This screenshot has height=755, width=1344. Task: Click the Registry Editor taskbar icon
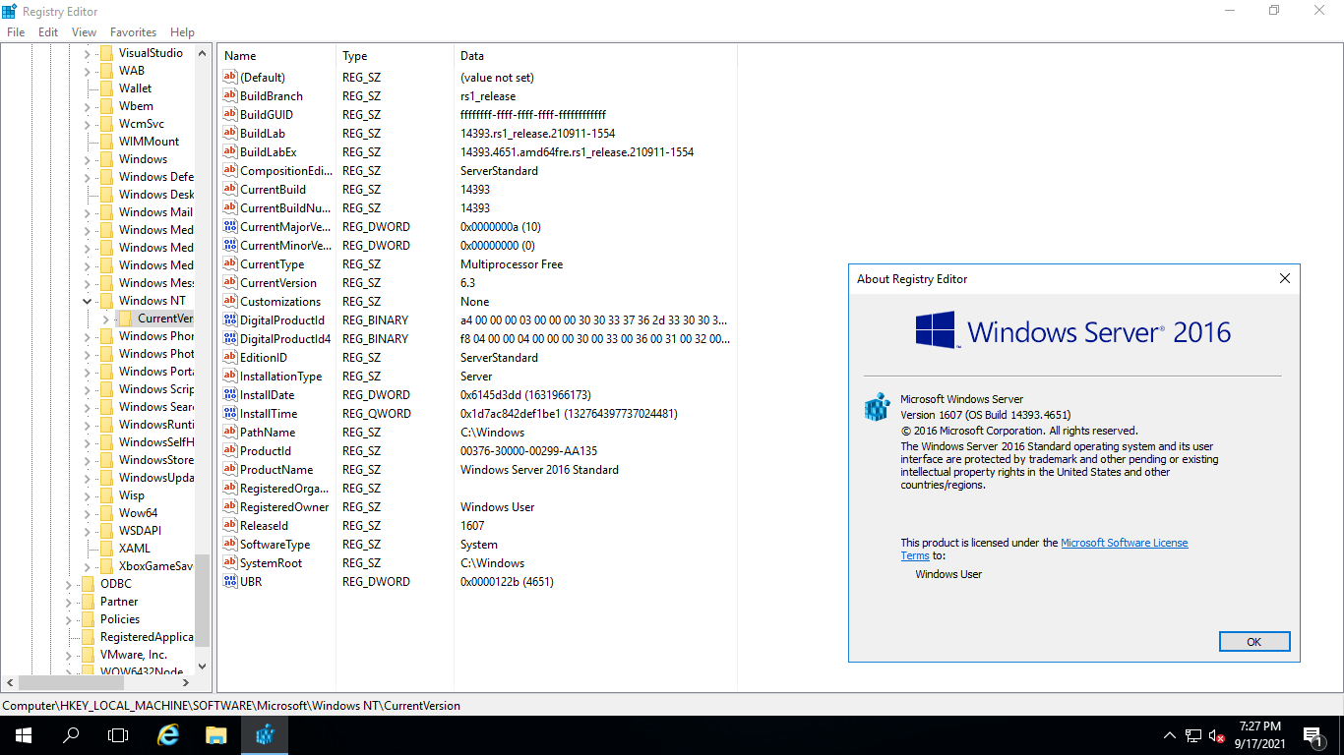tap(265, 734)
